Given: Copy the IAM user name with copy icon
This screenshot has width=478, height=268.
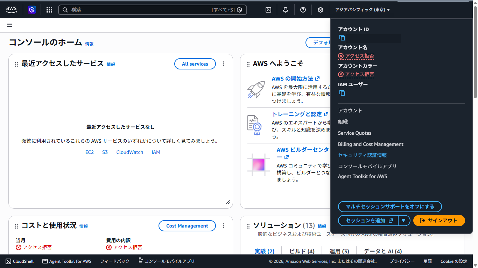Looking at the screenshot, I should pyautogui.click(x=342, y=93).
